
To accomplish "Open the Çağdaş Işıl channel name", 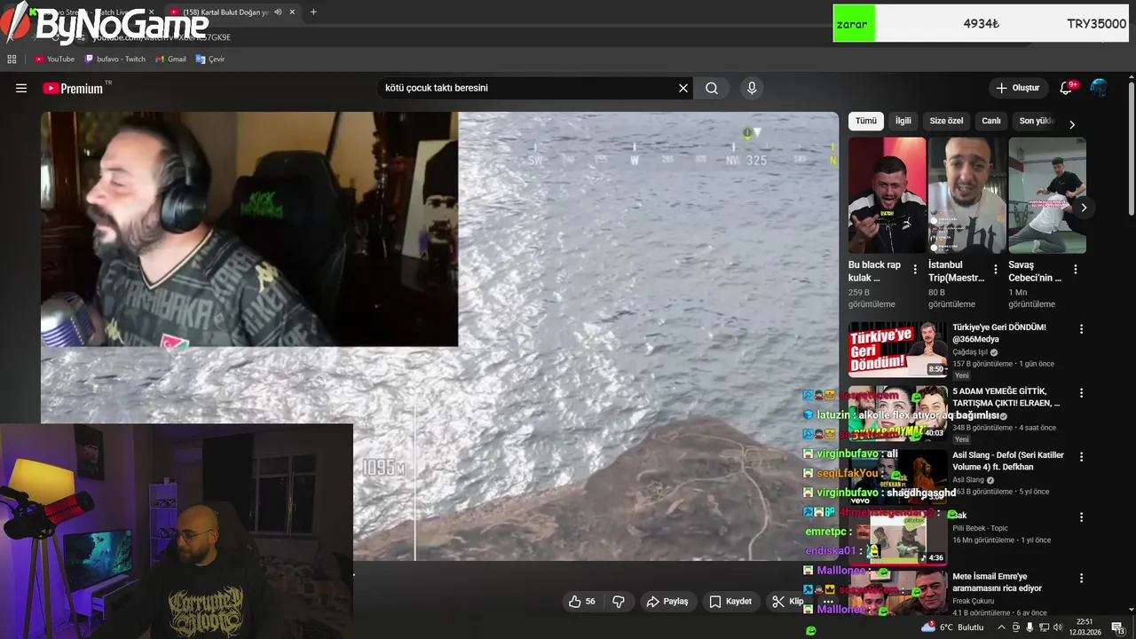I will click(970, 352).
